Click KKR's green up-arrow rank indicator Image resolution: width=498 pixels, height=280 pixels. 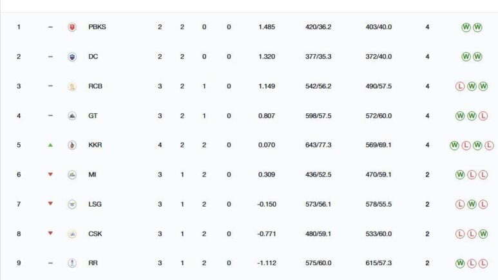[x=50, y=145]
